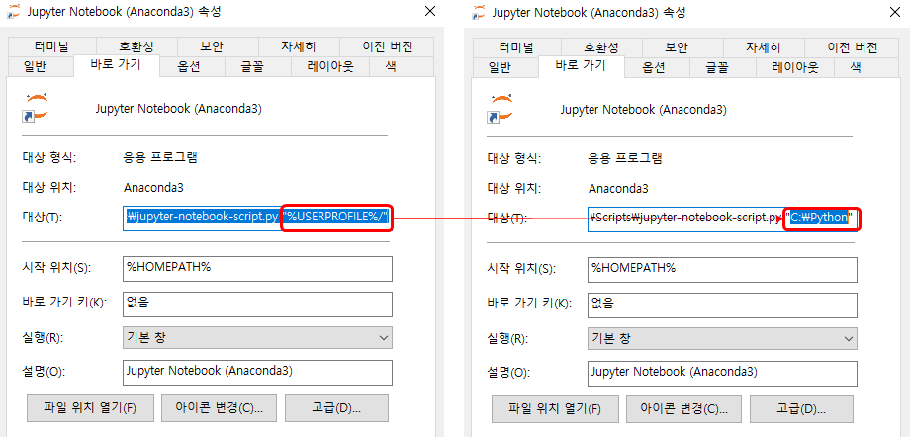Click 설명 field in right window
910x437 pixels.
point(722,373)
